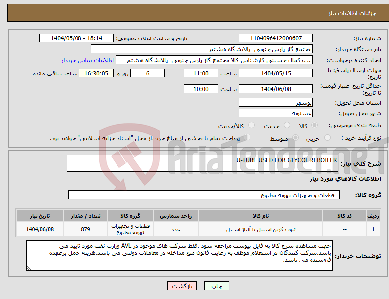The height and width of the screenshot is (299, 389).
Task: Click the remaining time field 16:30:05
Action: pyautogui.click(x=96, y=73)
